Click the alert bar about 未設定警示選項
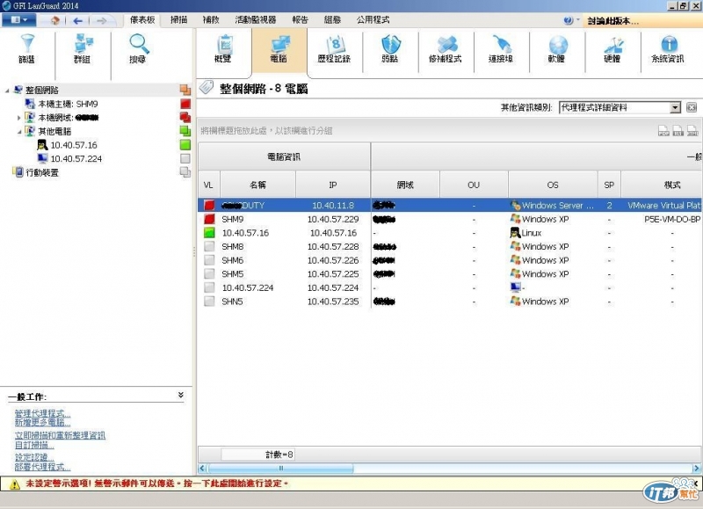The image size is (703, 509). tap(351, 484)
